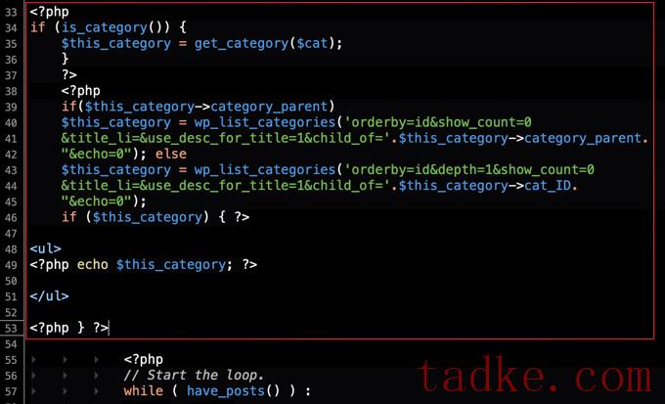Select line number 40 in gutter
The image size is (665, 404).
tap(11, 123)
